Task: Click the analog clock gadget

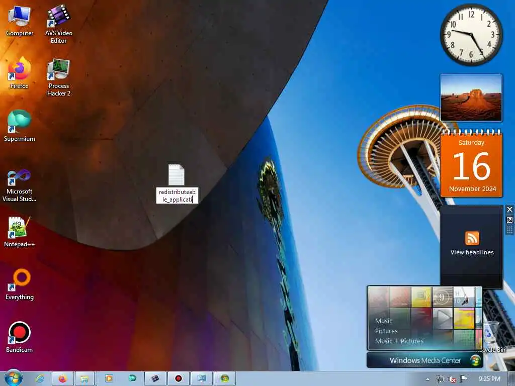Action: pyautogui.click(x=471, y=35)
